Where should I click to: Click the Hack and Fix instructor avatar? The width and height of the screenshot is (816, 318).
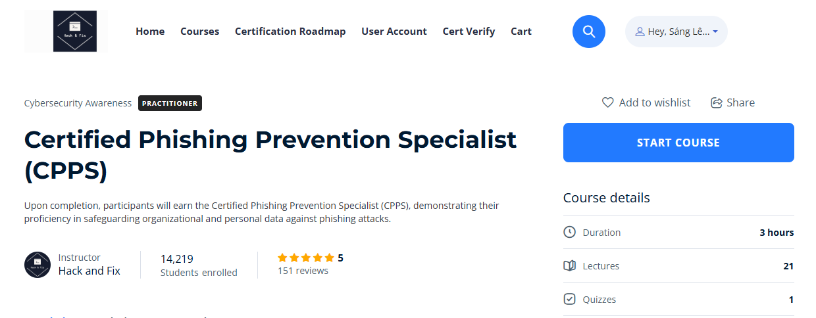(38, 264)
